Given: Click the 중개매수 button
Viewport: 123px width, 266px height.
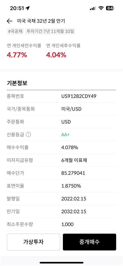Looking at the screenshot, I should [90, 242].
